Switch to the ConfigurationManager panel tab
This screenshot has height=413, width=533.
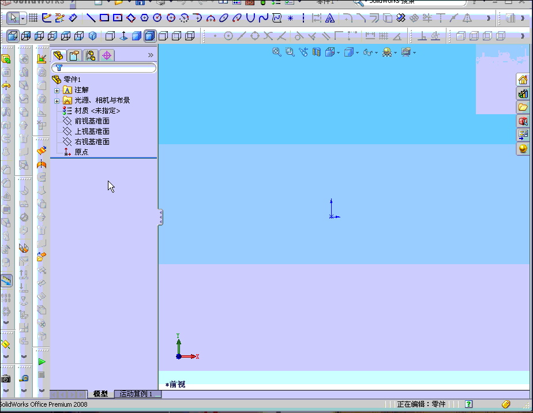91,55
